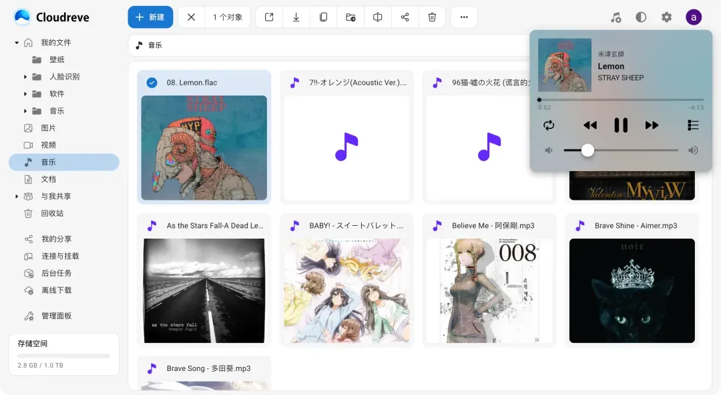Click the rename icon in the toolbar
Viewport: 721px width, 395px height.
(x=378, y=17)
